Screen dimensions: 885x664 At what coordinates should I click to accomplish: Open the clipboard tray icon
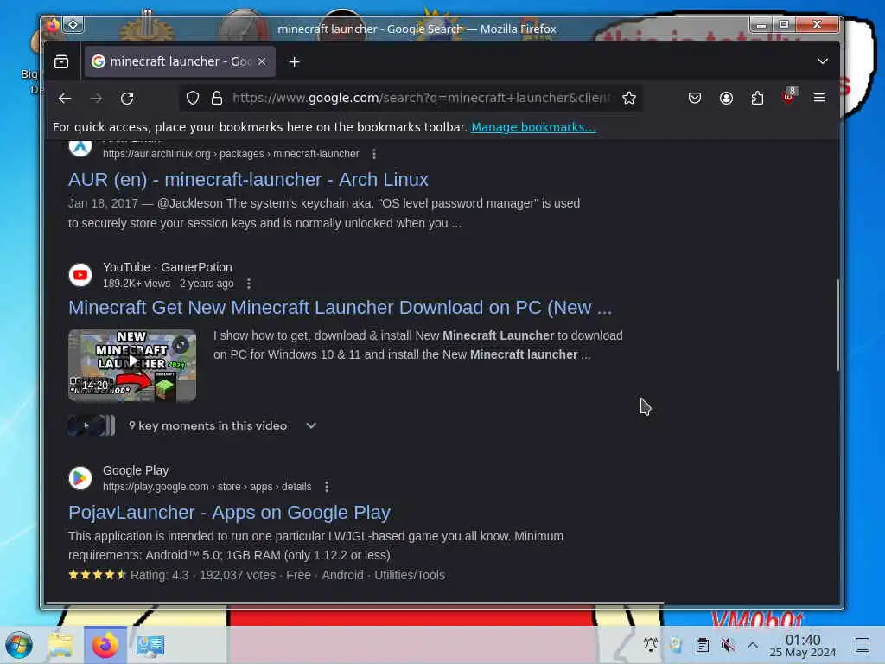702,645
